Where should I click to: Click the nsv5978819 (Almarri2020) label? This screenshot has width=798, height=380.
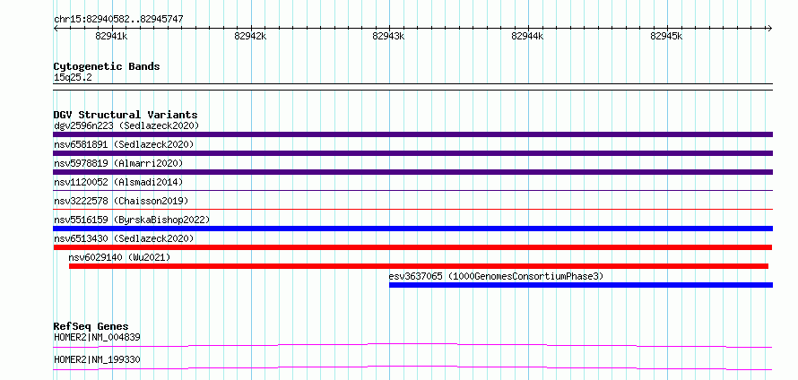pyautogui.click(x=118, y=163)
